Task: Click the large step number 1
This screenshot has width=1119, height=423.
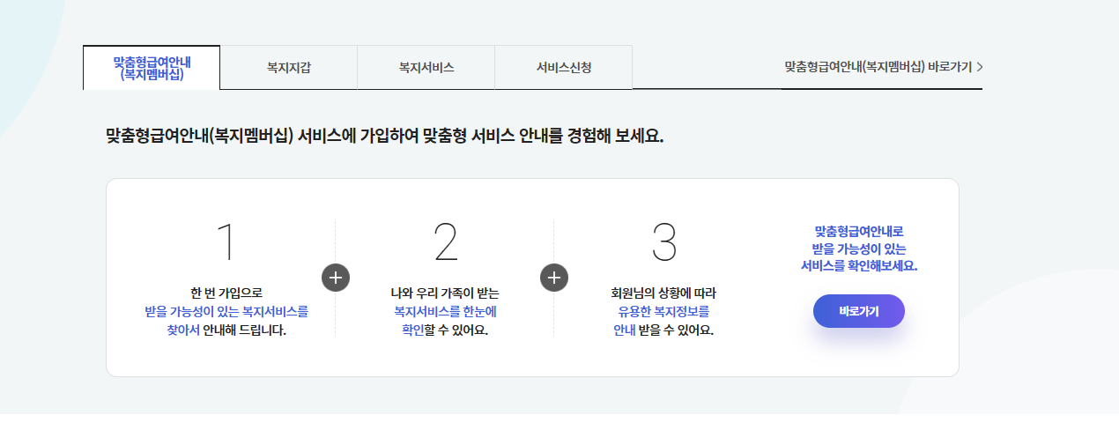Action: tap(226, 241)
